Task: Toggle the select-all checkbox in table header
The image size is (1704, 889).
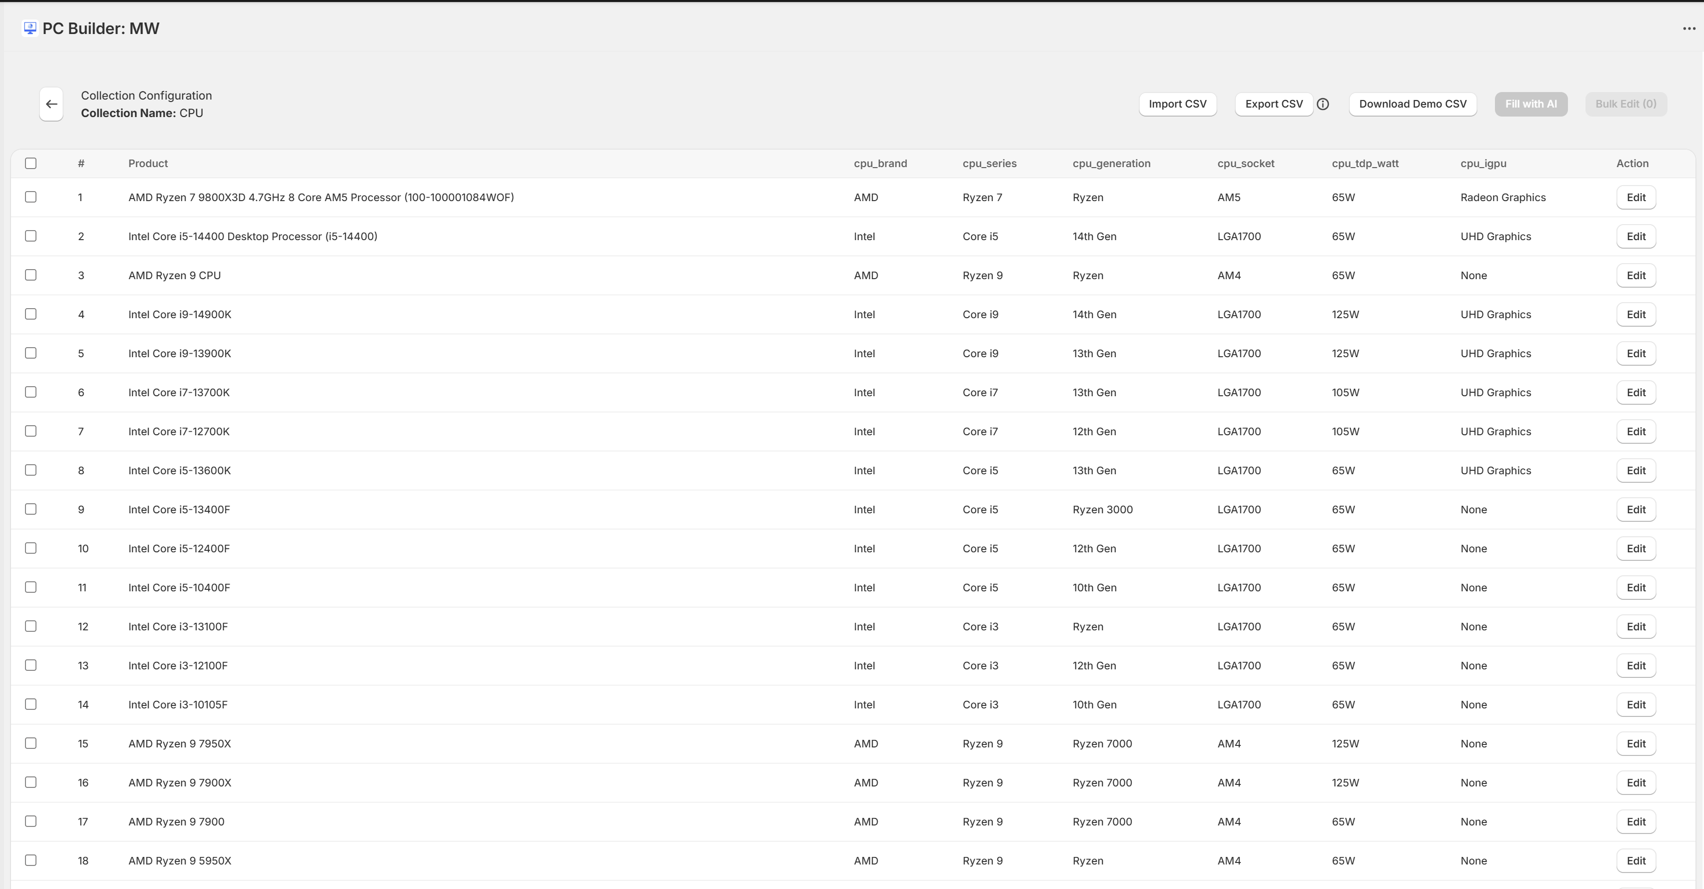Action: coord(31,163)
